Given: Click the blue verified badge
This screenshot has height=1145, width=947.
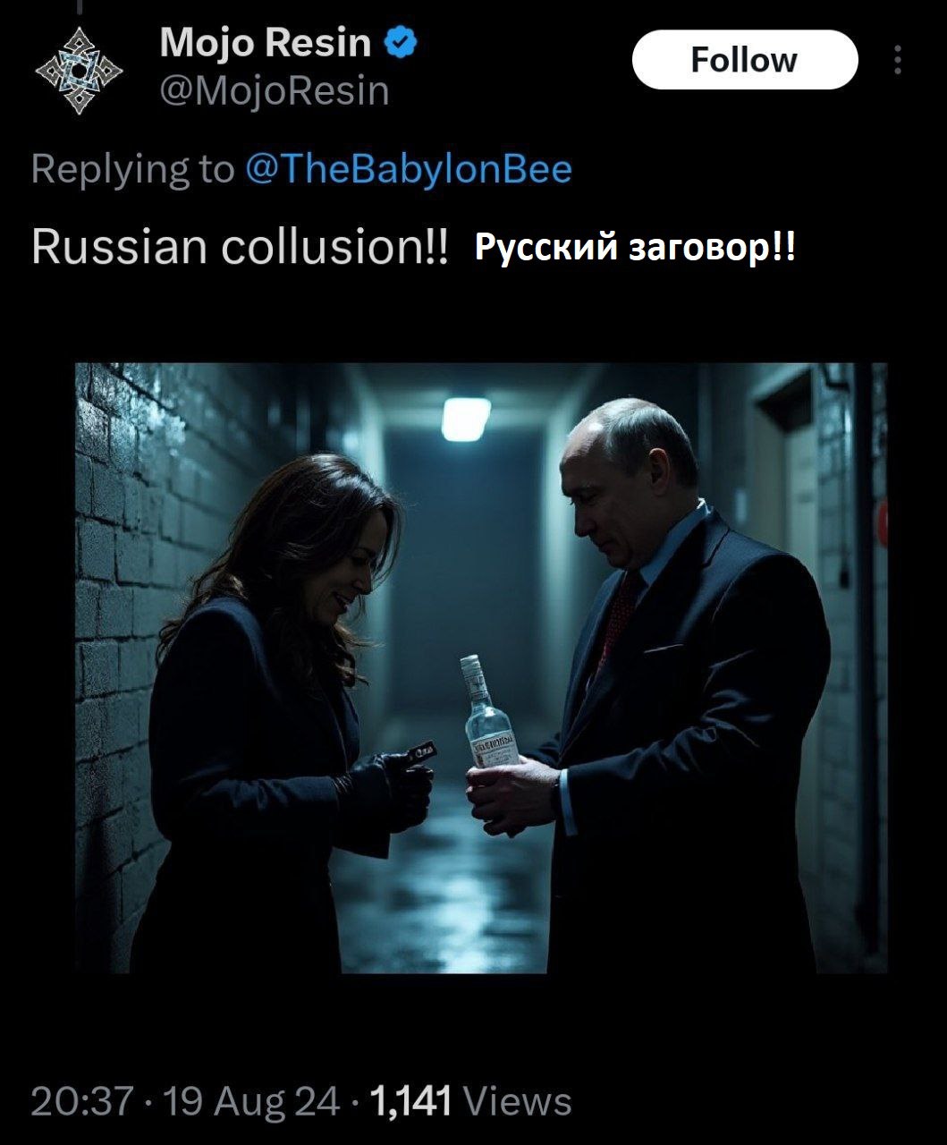Looking at the screenshot, I should (401, 42).
